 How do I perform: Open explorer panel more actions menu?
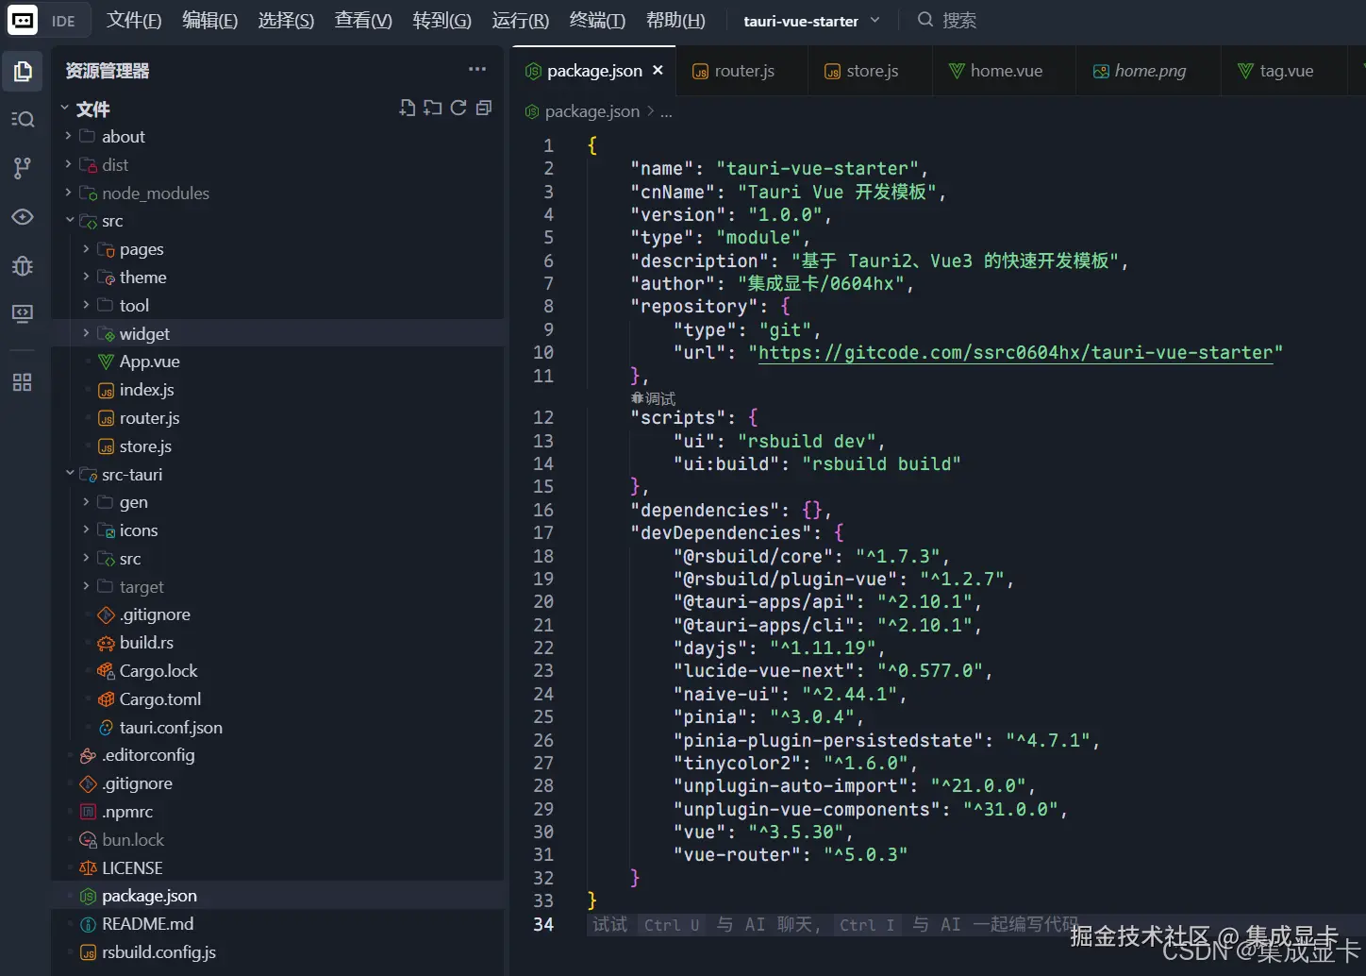click(477, 70)
